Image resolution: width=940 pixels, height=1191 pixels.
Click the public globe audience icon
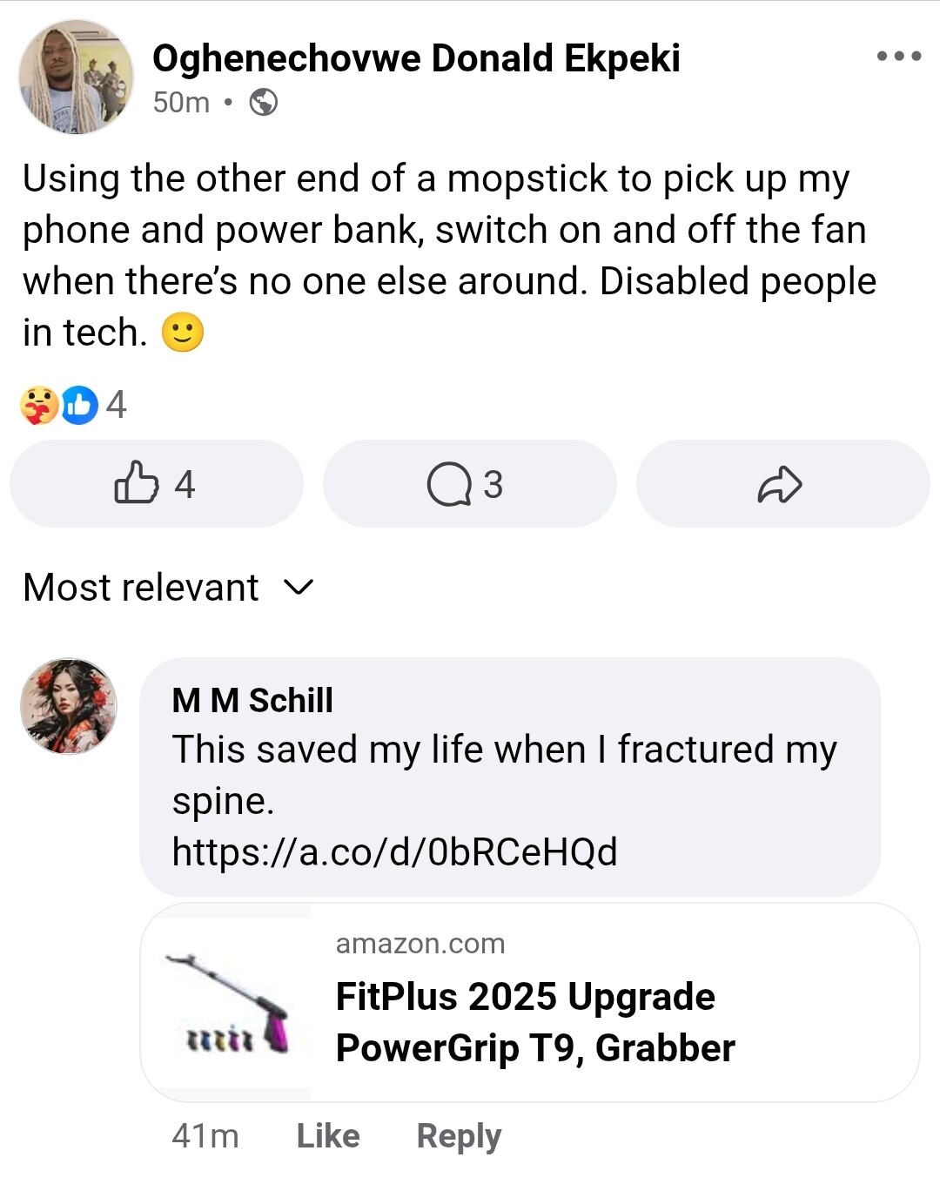pos(264,103)
